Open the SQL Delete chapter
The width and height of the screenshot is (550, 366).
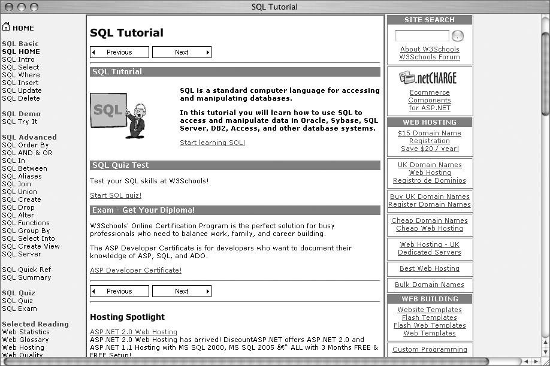coord(21,98)
